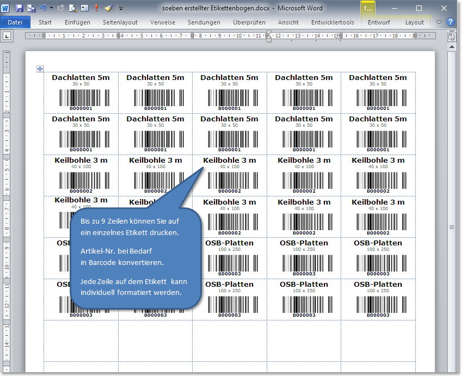Viewport: 462px width, 376px height.
Task: Open the Undo history dropdown arrow
Action: (52, 8)
